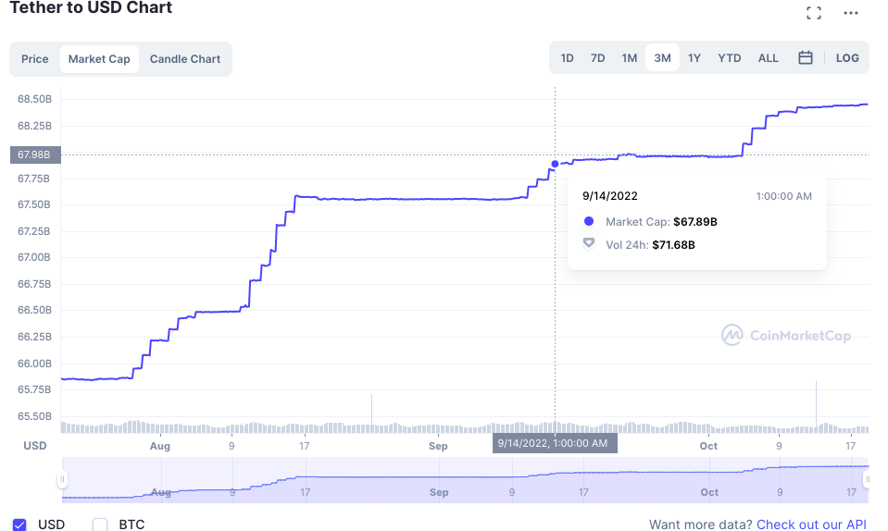Select the 1Y time range

[694, 57]
